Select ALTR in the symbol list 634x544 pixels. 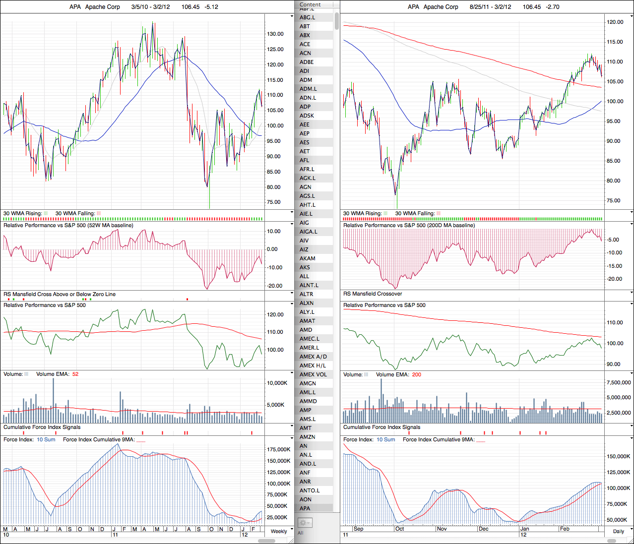pos(314,294)
